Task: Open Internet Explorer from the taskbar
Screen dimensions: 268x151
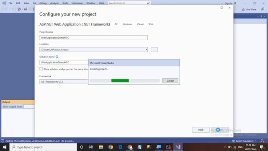Action: click(120, 147)
